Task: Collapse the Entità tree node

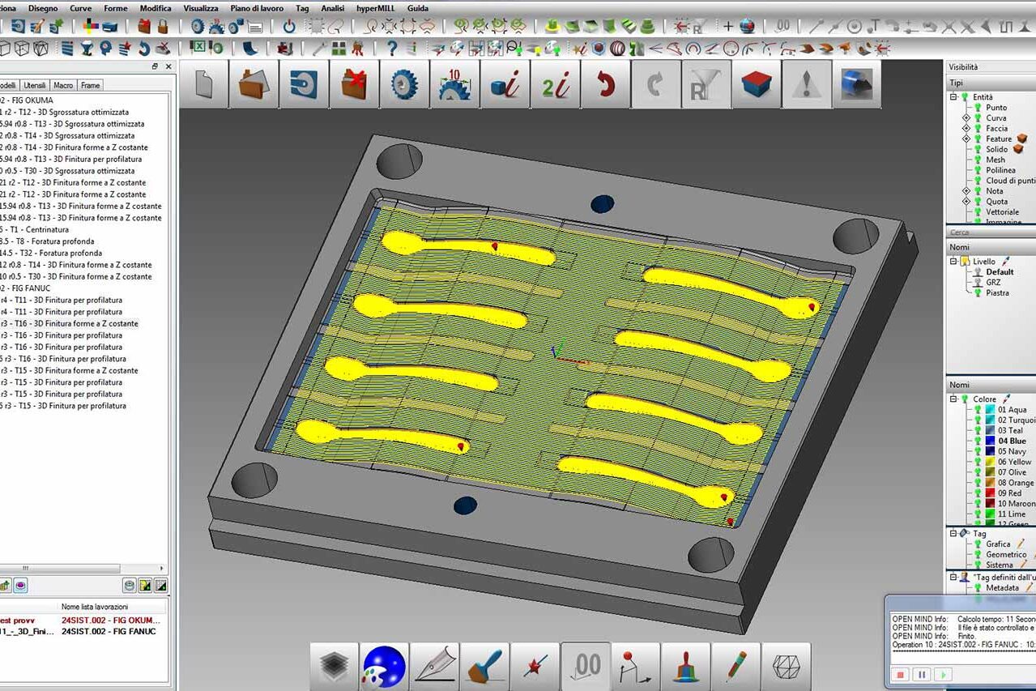Action: 954,97
